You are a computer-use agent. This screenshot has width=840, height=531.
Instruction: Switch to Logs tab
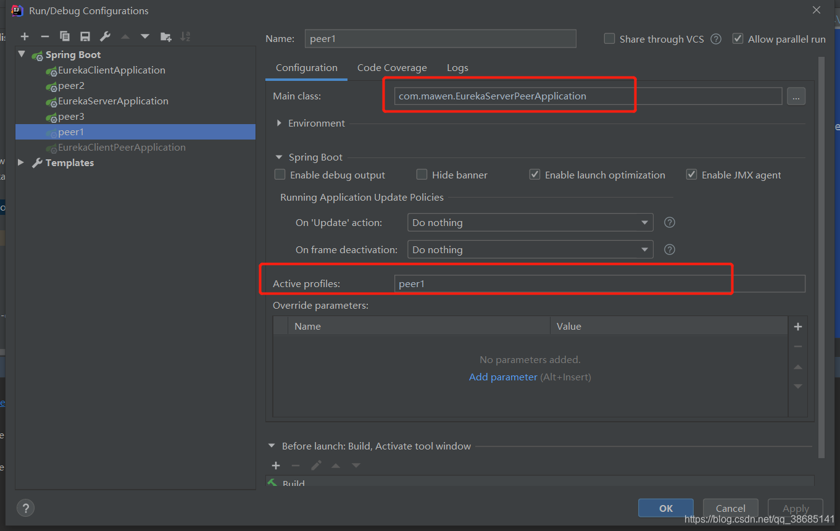[x=457, y=68]
